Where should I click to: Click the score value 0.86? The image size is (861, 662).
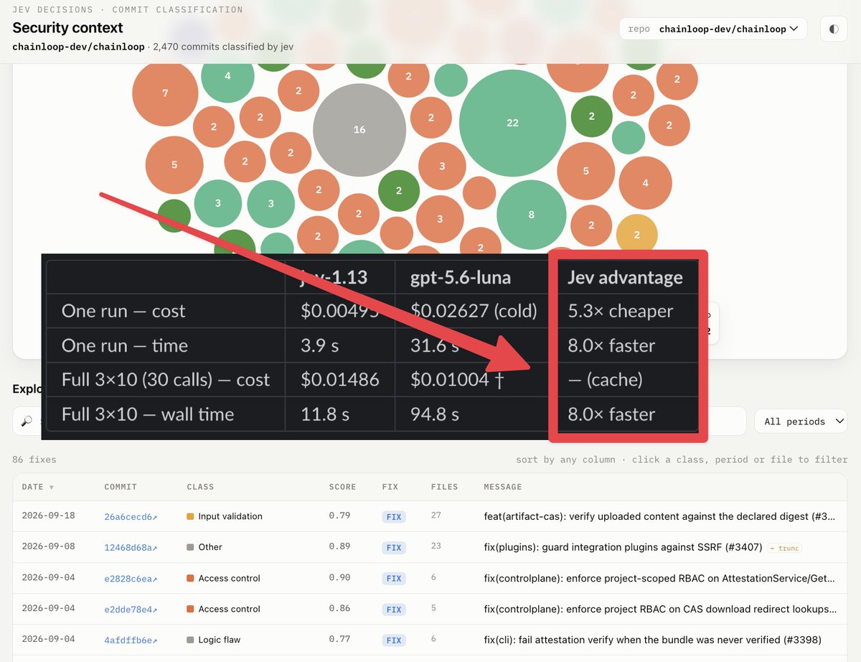tap(339, 608)
